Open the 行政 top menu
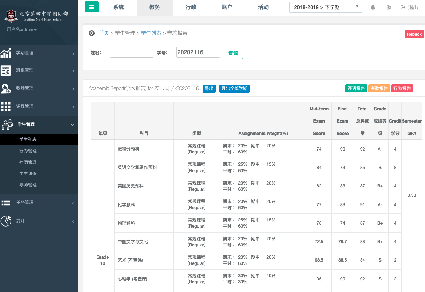The width and height of the screenshot is (425, 292). 191,7
